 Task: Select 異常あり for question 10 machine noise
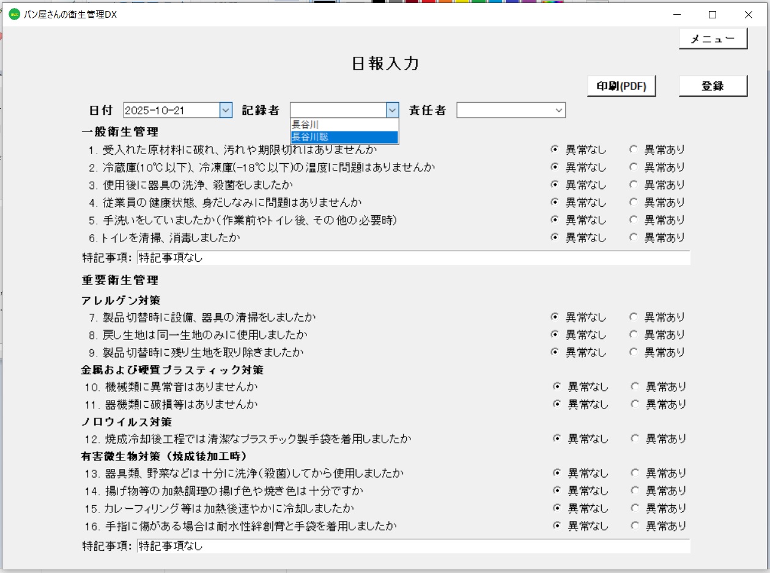click(634, 386)
